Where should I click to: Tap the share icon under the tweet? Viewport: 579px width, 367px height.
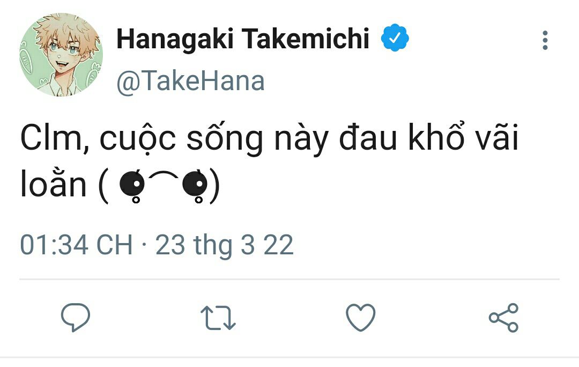[x=503, y=317]
